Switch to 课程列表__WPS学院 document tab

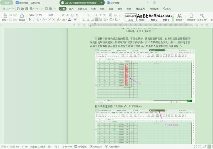click(28, 3)
